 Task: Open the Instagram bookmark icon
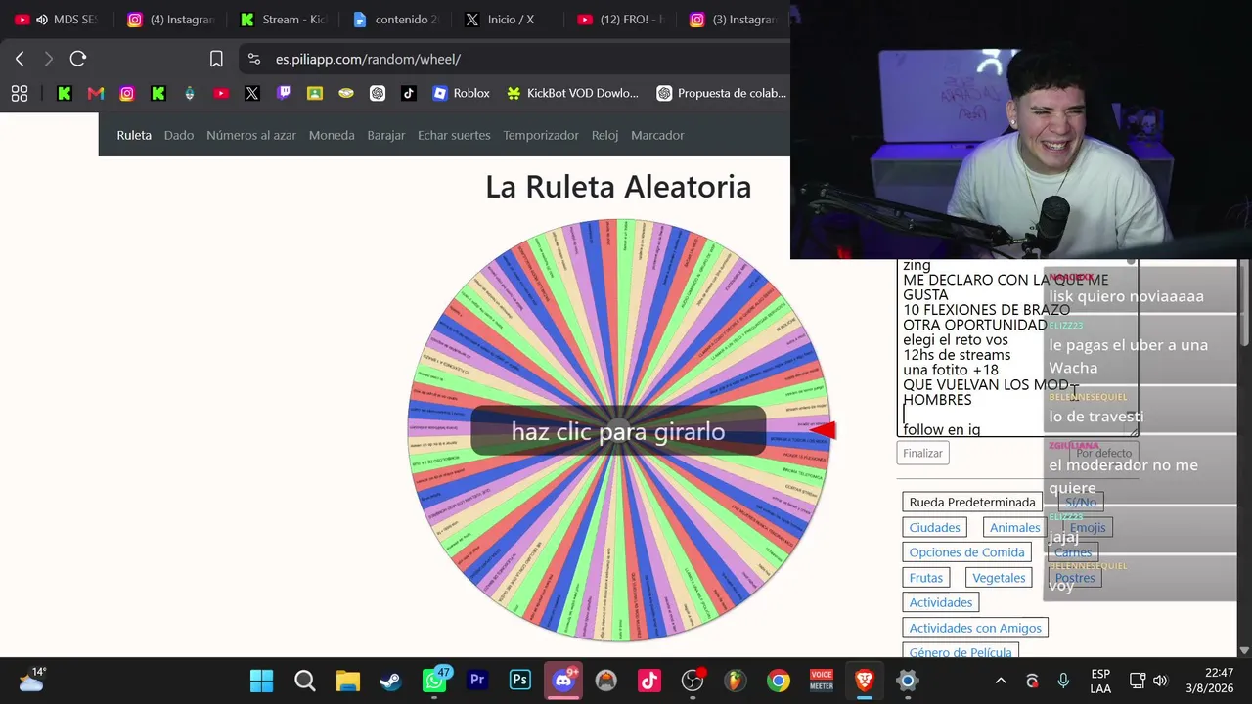tap(127, 93)
